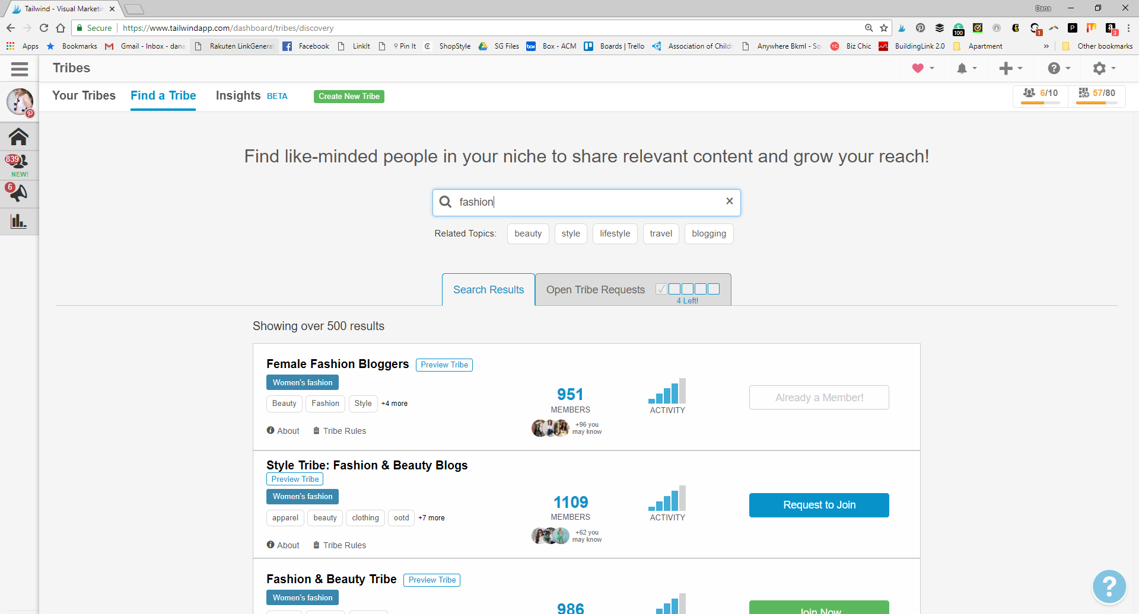Open the Apps bookmarks shortcut
Viewport: 1139px width, 614px height.
23,46
